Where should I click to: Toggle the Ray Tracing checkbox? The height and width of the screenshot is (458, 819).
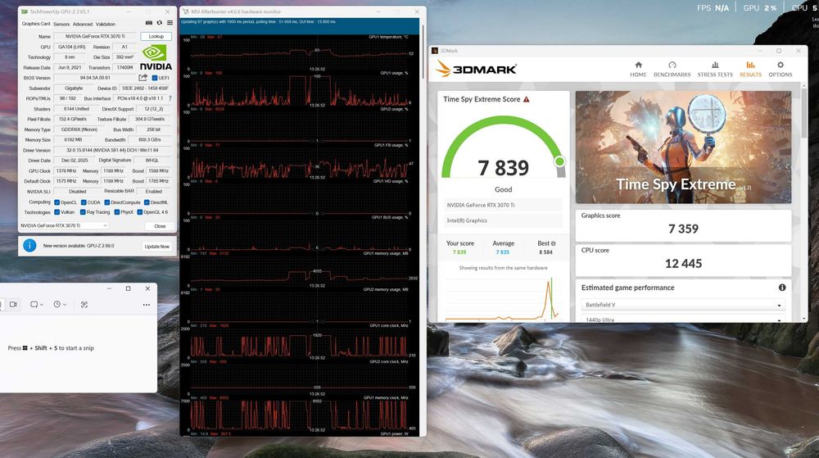tap(83, 212)
